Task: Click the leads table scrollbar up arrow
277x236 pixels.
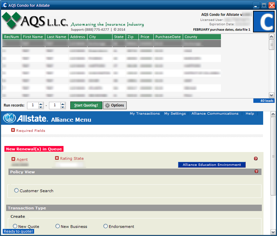Action: pyautogui.click(x=271, y=37)
